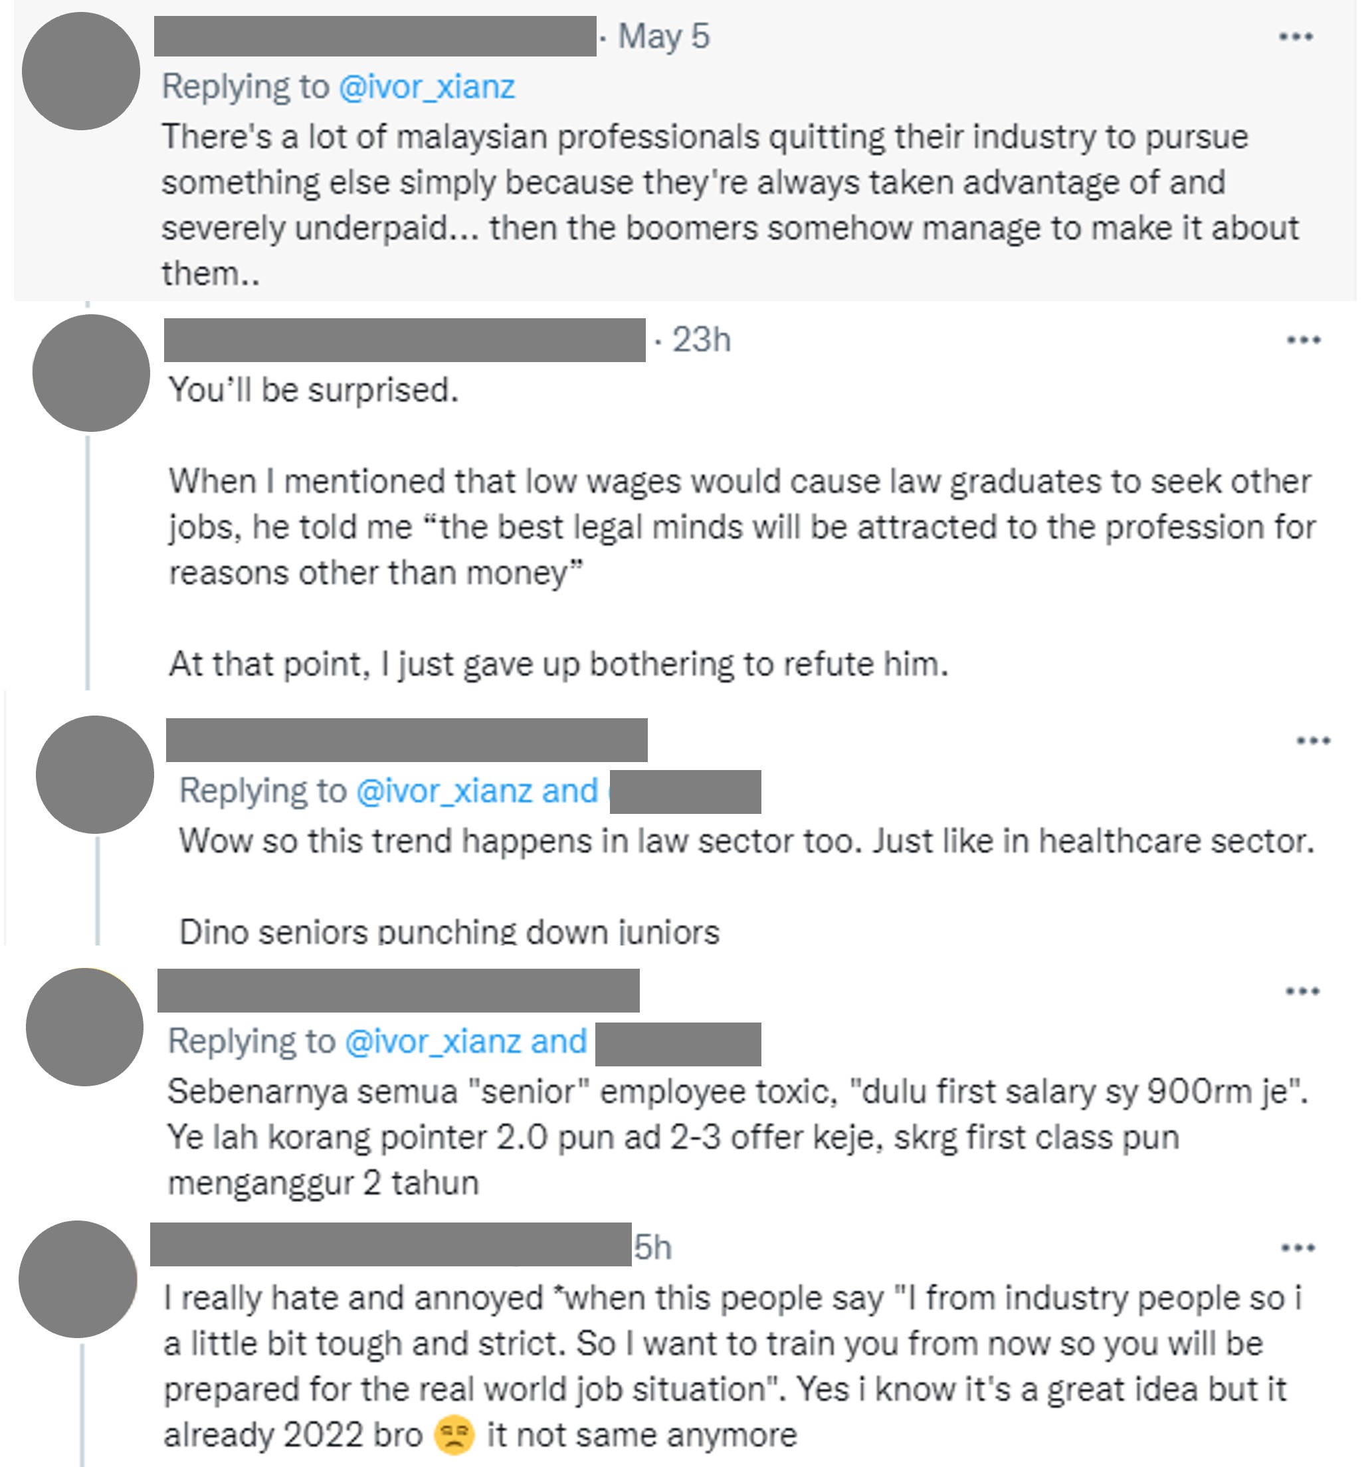Click the avatar next to the 'Dino seniors' reply

coord(94,775)
